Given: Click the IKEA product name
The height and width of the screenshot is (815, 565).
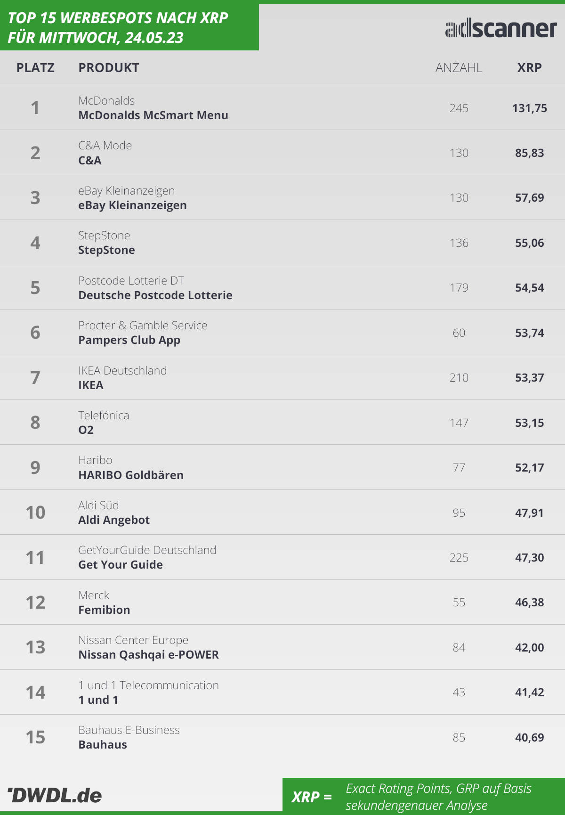Looking at the screenshot, I should click(91, 385).
